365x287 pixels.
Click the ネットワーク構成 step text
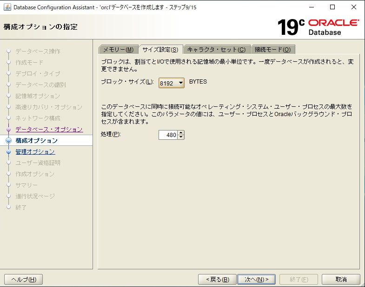coord(38,118)
